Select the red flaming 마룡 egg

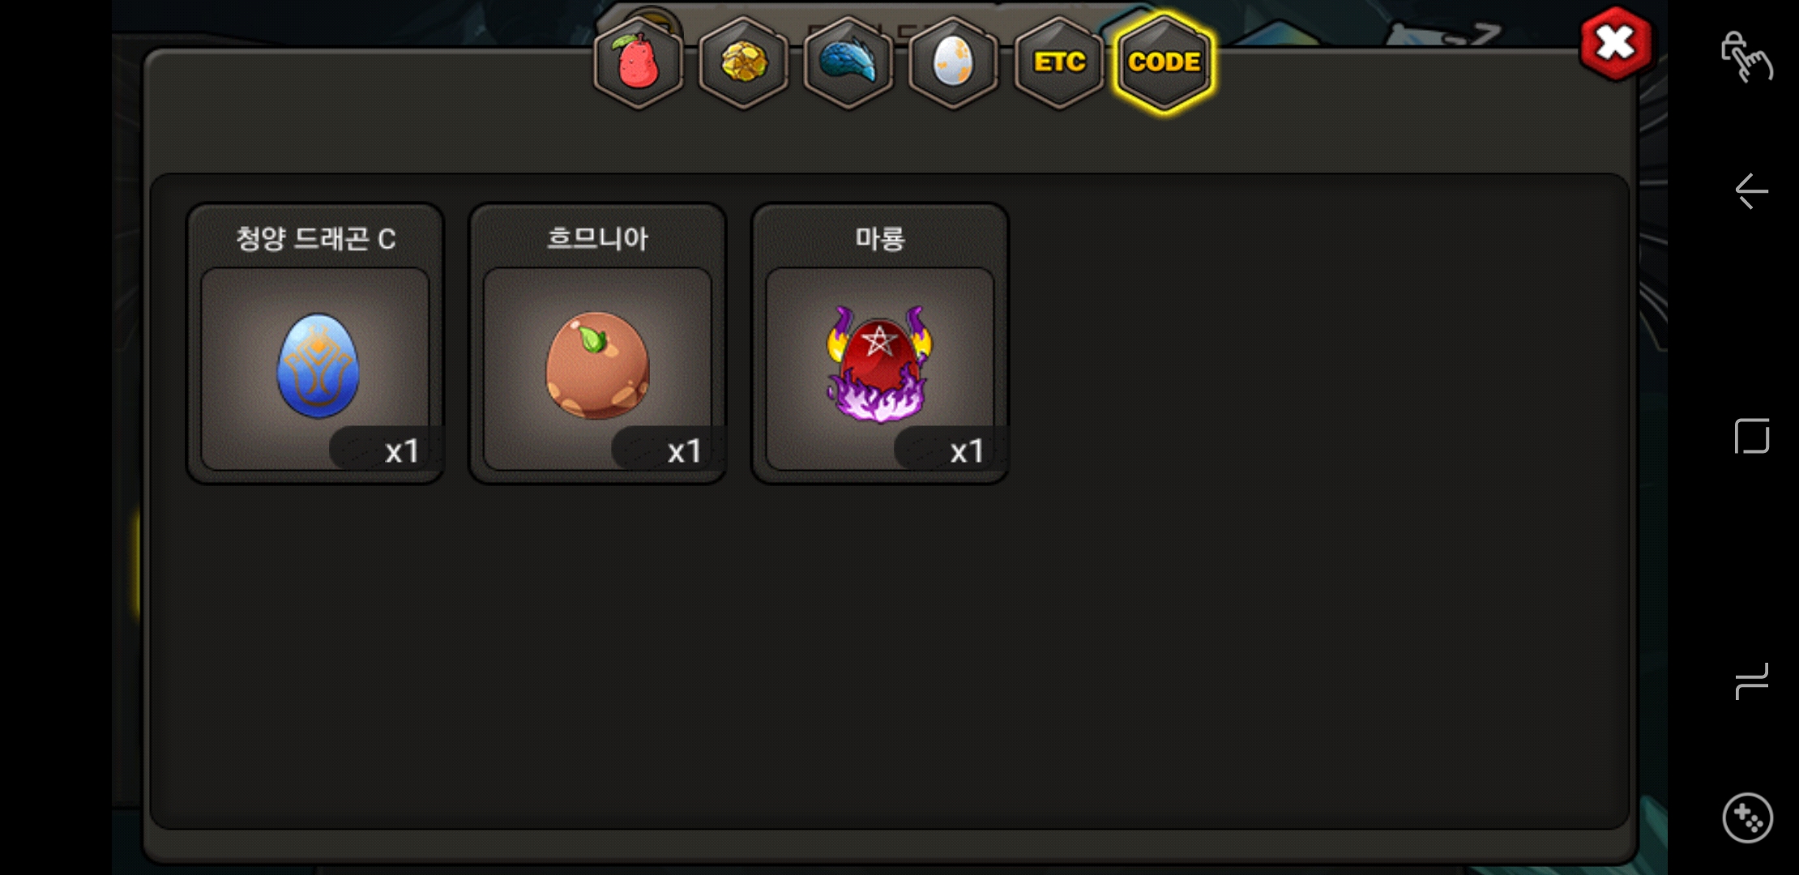879,365
